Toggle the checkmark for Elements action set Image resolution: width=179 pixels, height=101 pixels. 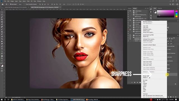click(x=128, y=24)
